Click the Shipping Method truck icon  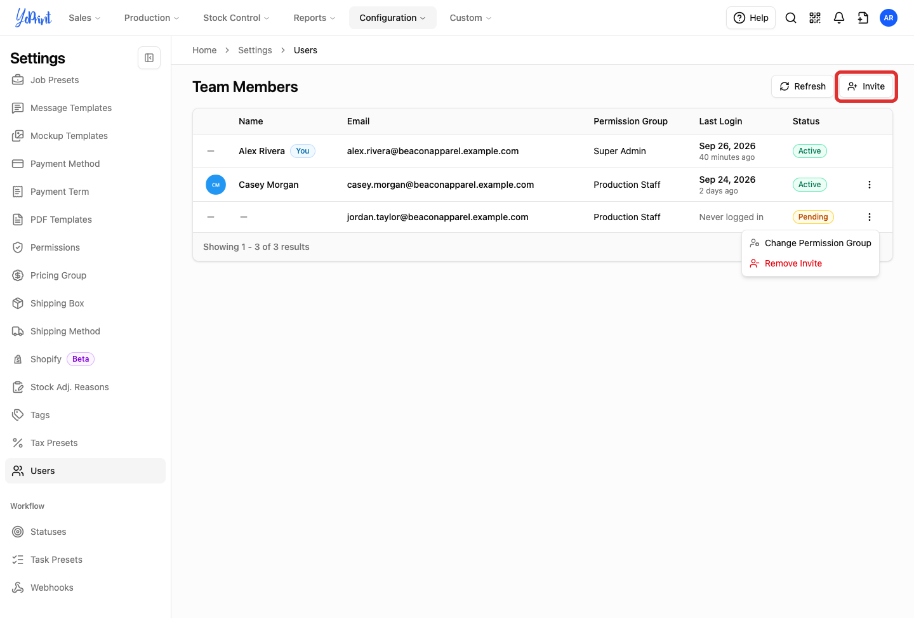pyautogui.click(x=18, y=331)
